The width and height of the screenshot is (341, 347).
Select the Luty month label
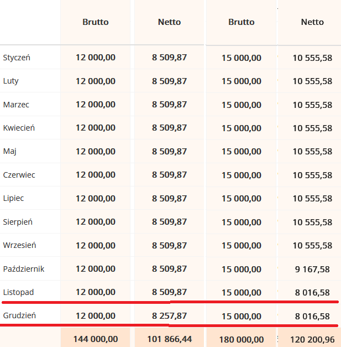(11, 81)
